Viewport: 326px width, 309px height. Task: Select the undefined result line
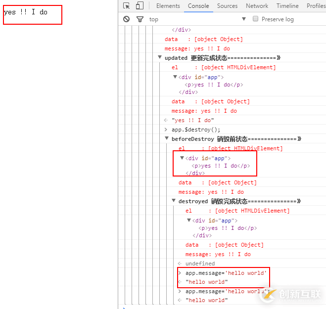[200, 264]
